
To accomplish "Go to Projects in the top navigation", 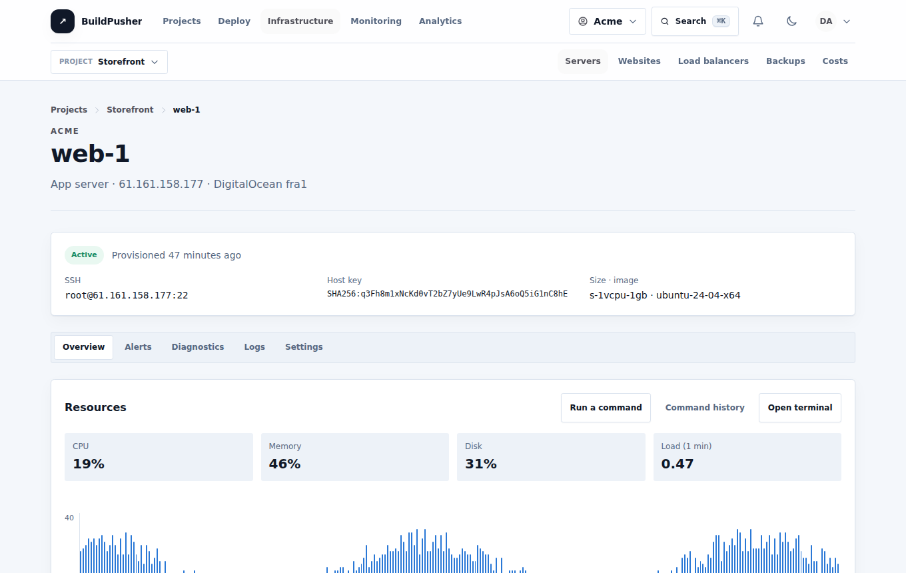I will [182, 21].
